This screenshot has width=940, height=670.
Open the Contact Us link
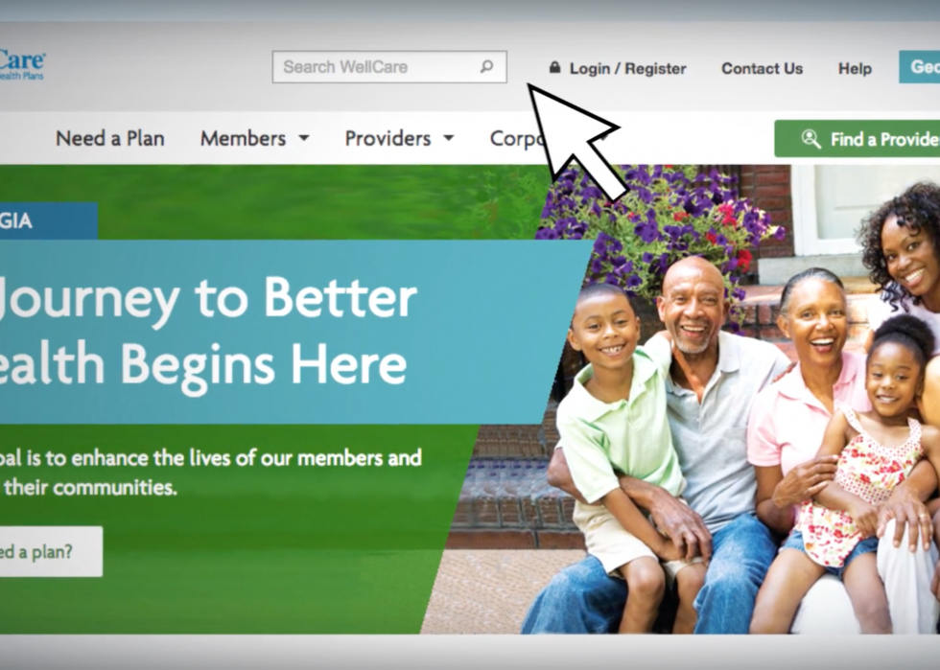tap(762, 68)
